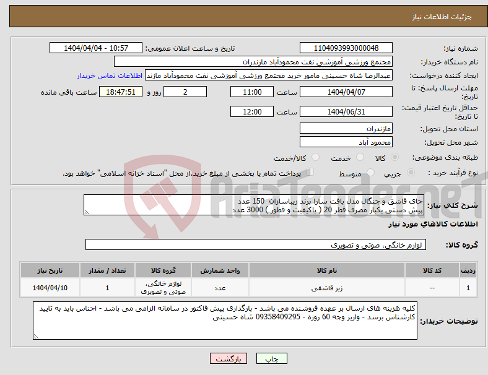The image size is (488, 375).
Task: Click the need number field 1104093993000048
Action: click(x=346, y=48)
